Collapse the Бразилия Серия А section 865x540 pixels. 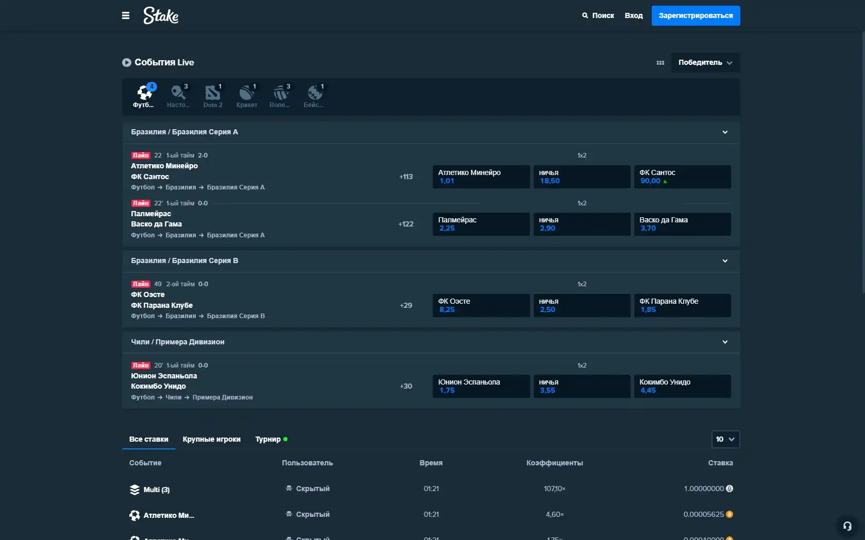click(725, 132)
